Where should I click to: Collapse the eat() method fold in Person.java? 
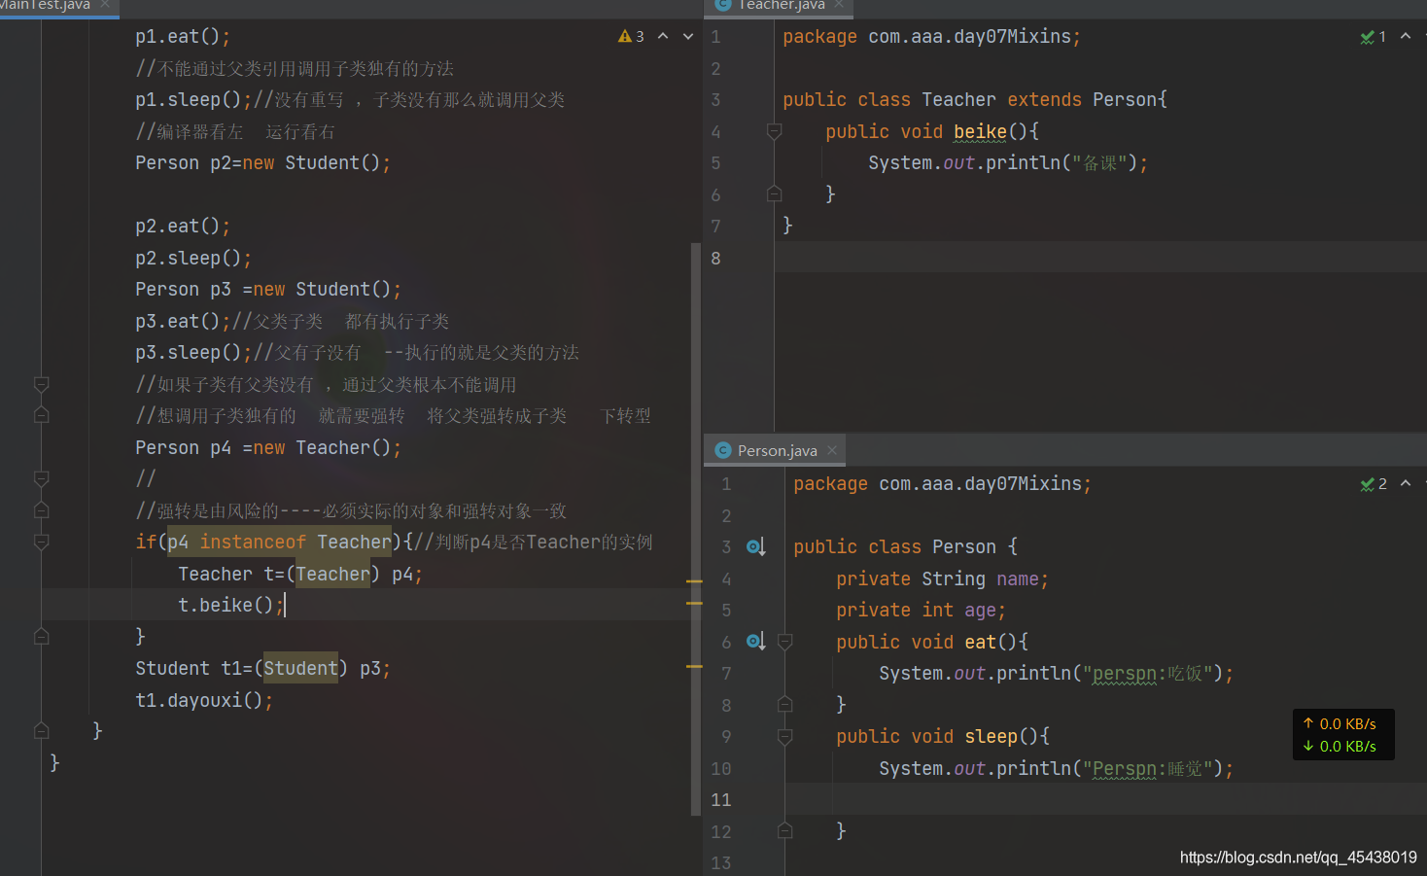[x=785, y=642]
